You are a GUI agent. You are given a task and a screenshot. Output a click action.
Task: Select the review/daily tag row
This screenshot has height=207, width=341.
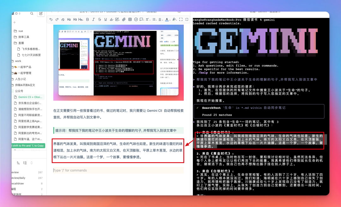pos(27,178)
